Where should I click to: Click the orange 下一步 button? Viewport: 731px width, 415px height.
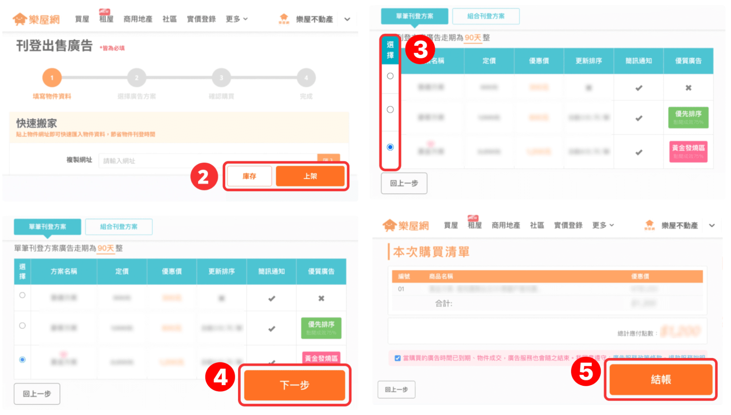[295, 385]
